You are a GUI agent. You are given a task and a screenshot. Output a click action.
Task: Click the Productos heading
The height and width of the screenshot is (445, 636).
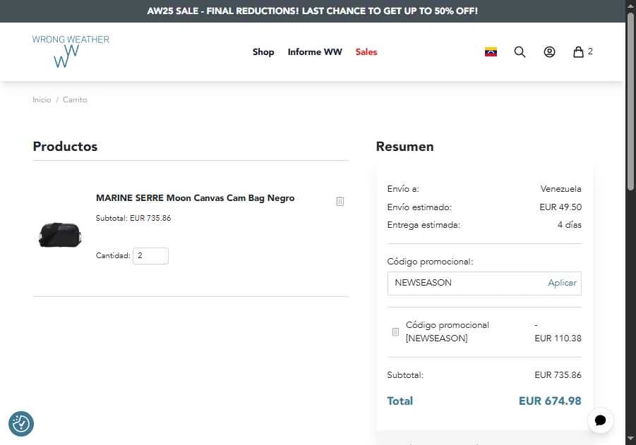coord(65,146)
